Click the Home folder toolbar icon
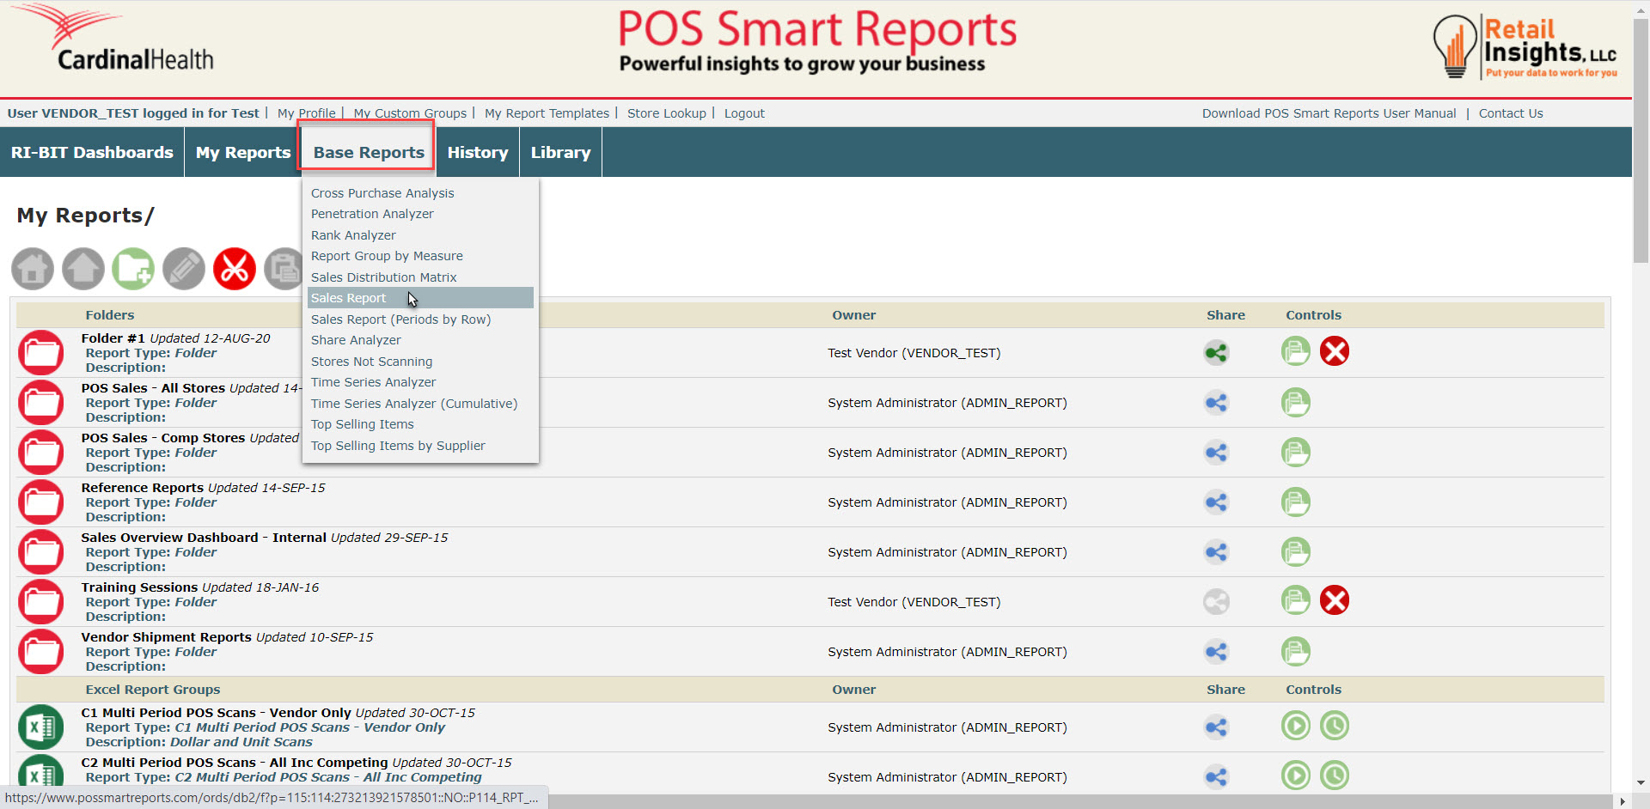The width and height of the screenshot is (1650, 809). pyautogui.click(x=33, y=269)
